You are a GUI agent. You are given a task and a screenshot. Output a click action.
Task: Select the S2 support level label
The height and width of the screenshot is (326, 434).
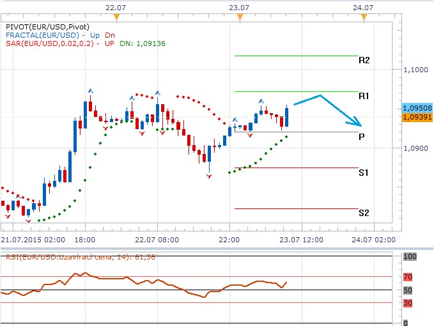[363, 213]
